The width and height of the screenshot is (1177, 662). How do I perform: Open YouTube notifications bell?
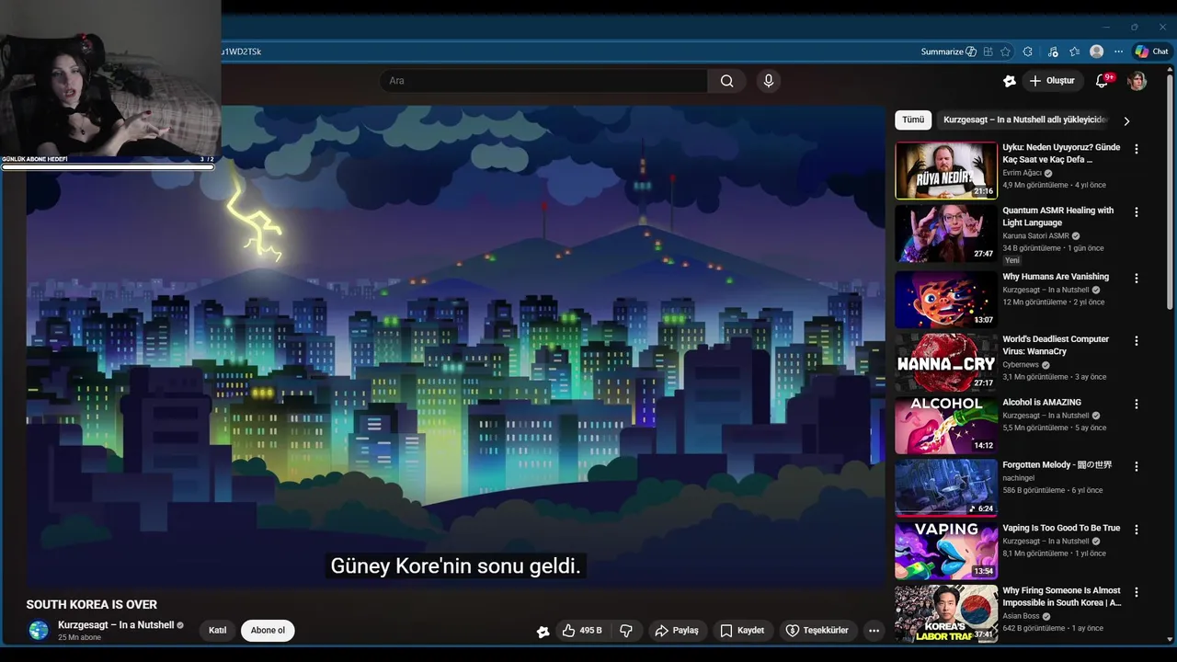[x=1102, y=81]
